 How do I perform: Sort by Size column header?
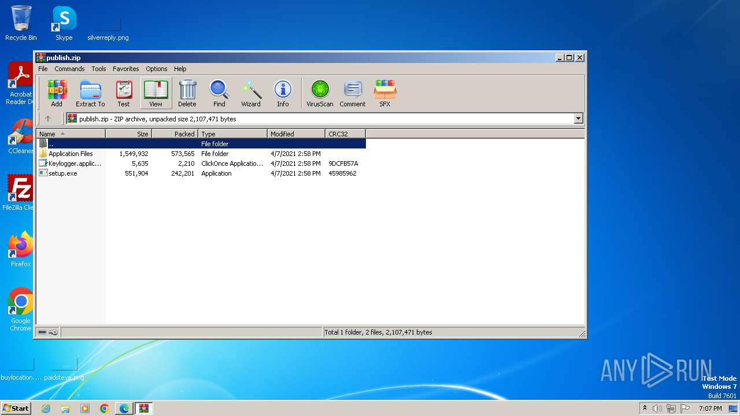click(x=129, y=134)
